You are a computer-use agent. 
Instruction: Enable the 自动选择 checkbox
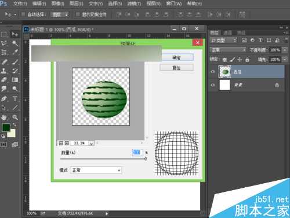coord(23,14)
